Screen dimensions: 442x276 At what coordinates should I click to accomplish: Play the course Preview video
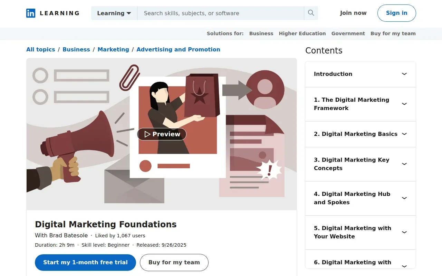(162, 134)
